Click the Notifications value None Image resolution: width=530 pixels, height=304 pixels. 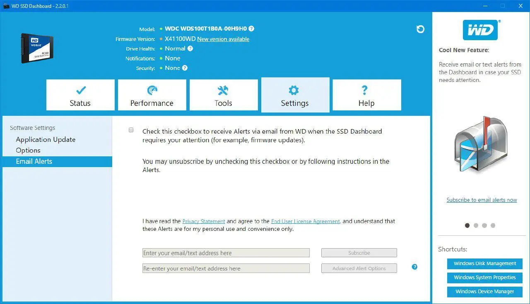coord(173,58)
